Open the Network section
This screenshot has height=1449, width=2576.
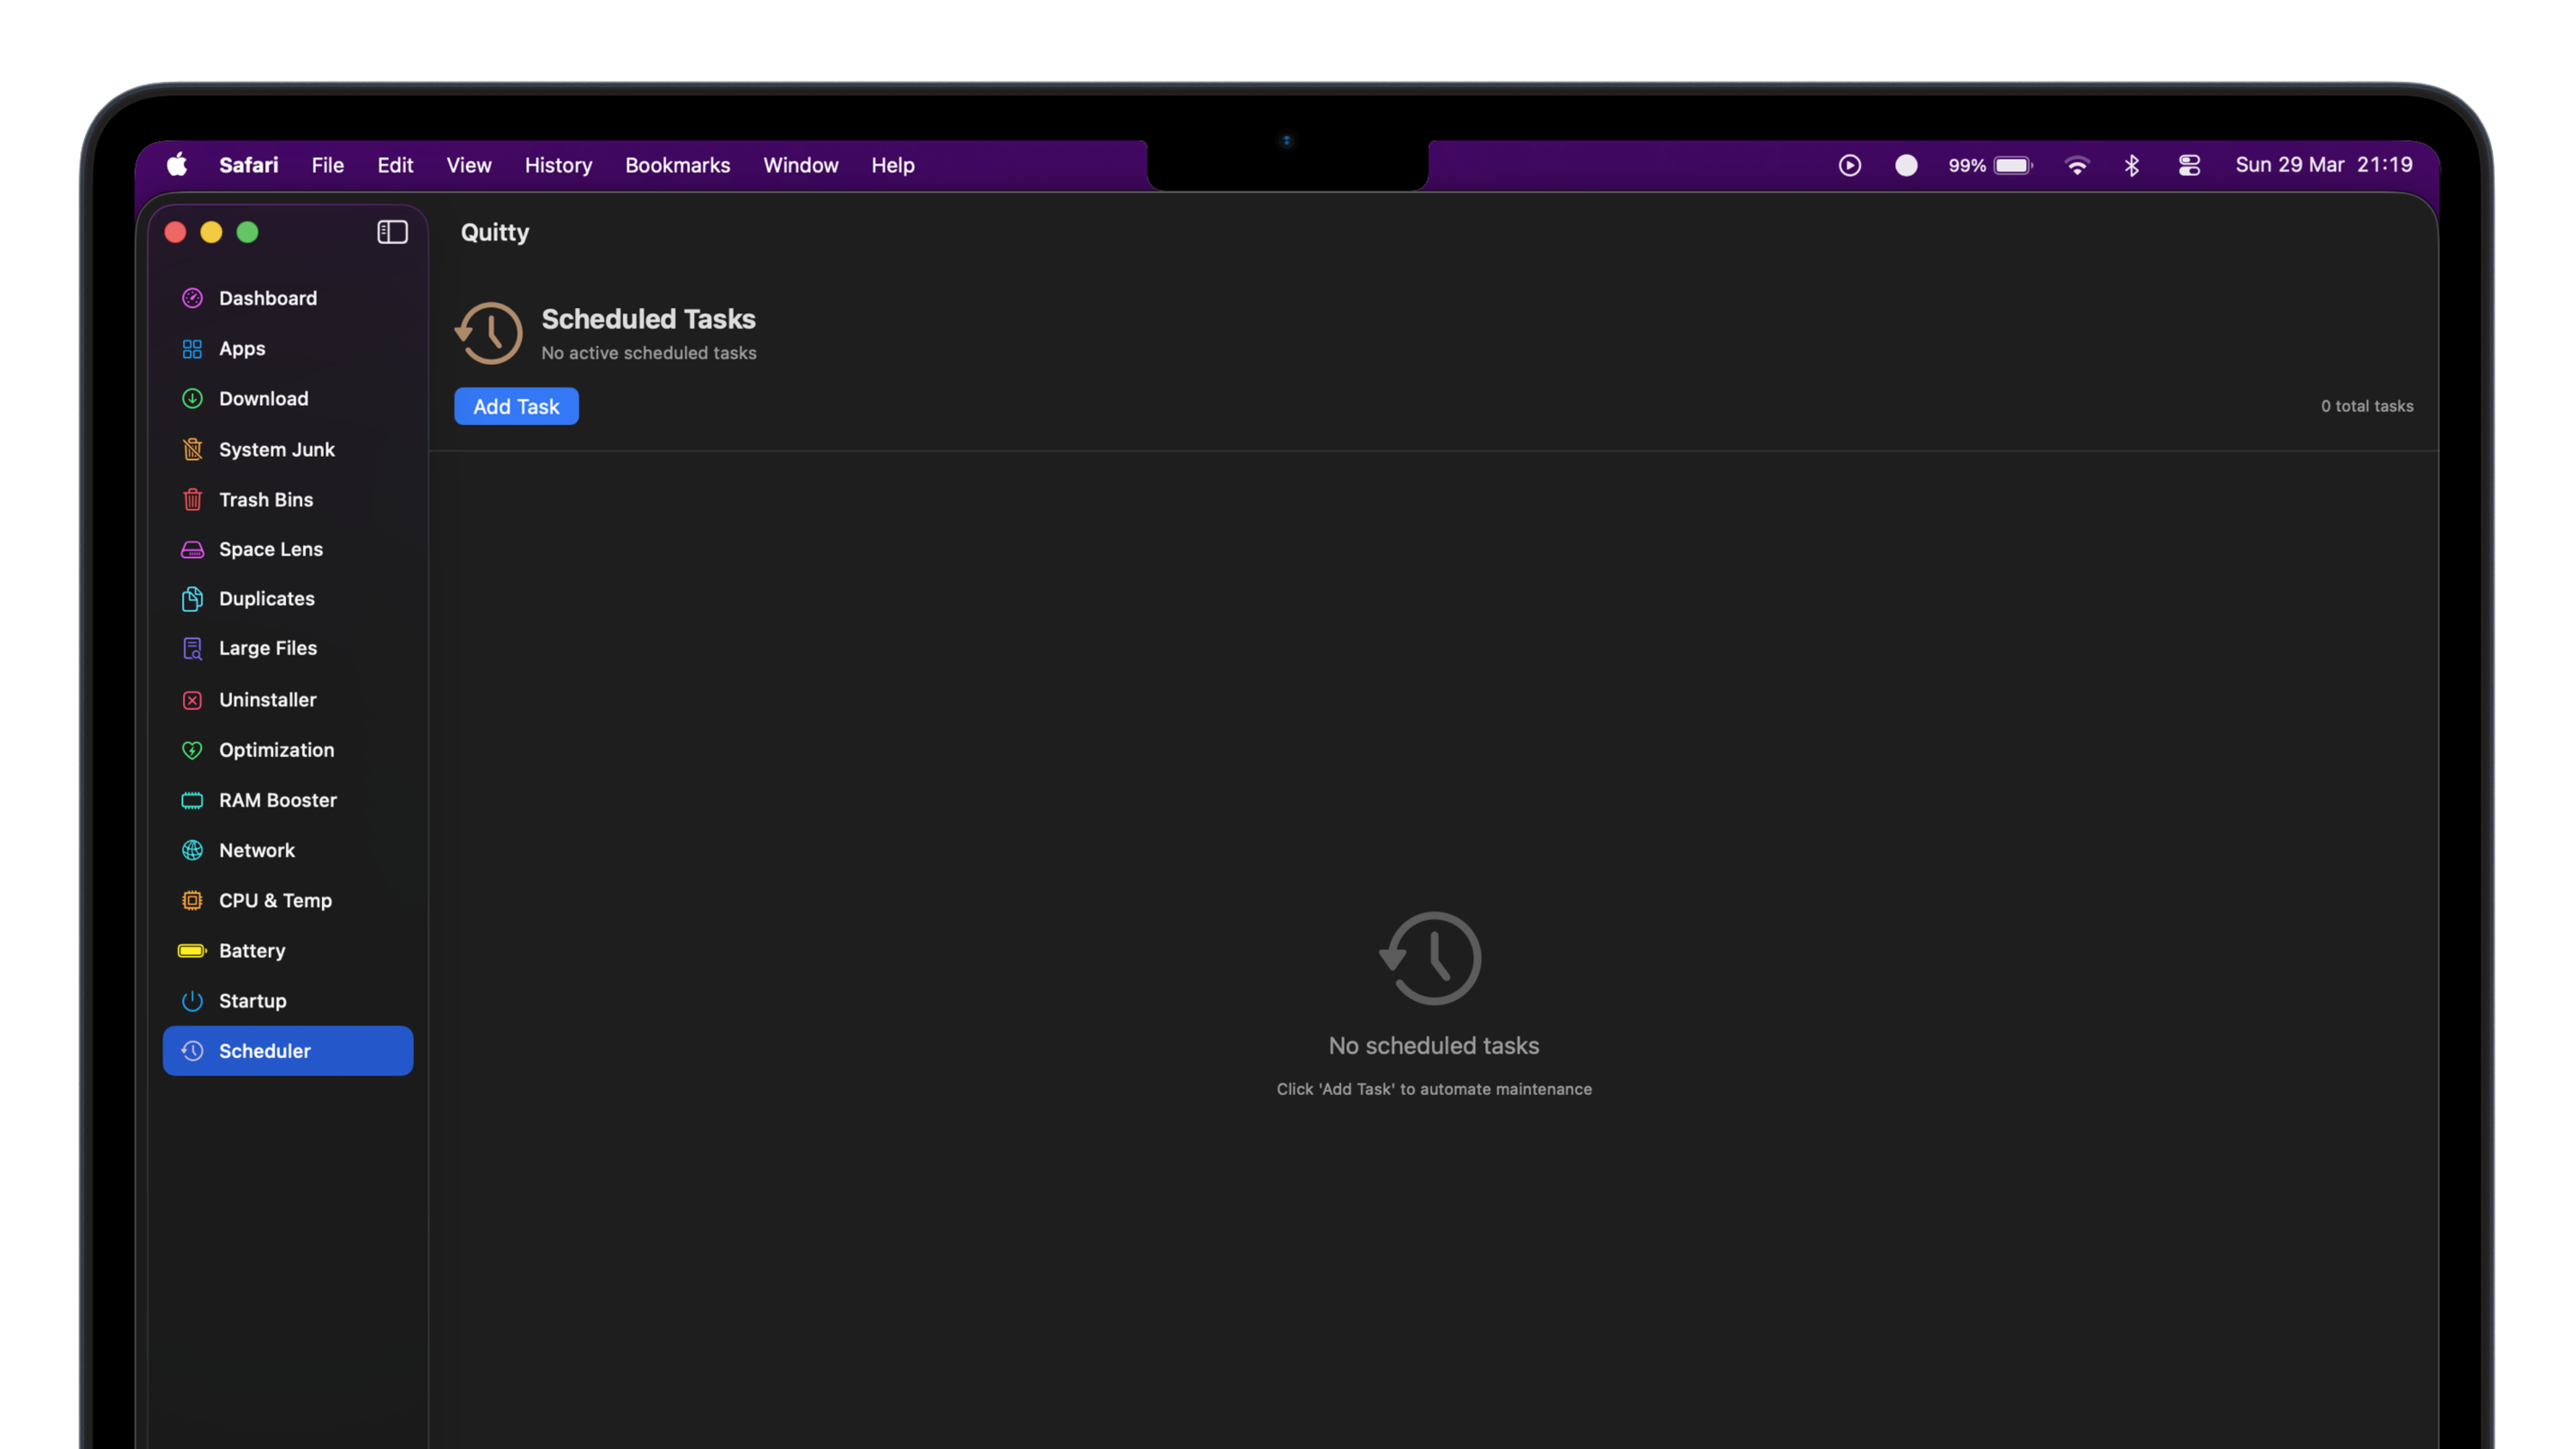[256, 850]
